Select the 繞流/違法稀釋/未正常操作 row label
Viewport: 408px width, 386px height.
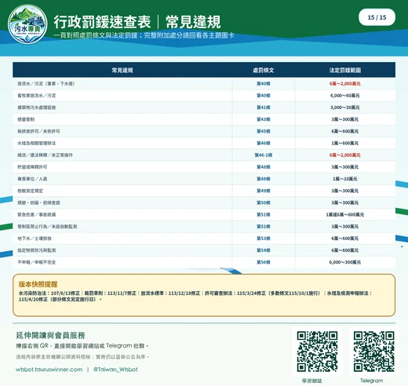click(x=45, y=155)
